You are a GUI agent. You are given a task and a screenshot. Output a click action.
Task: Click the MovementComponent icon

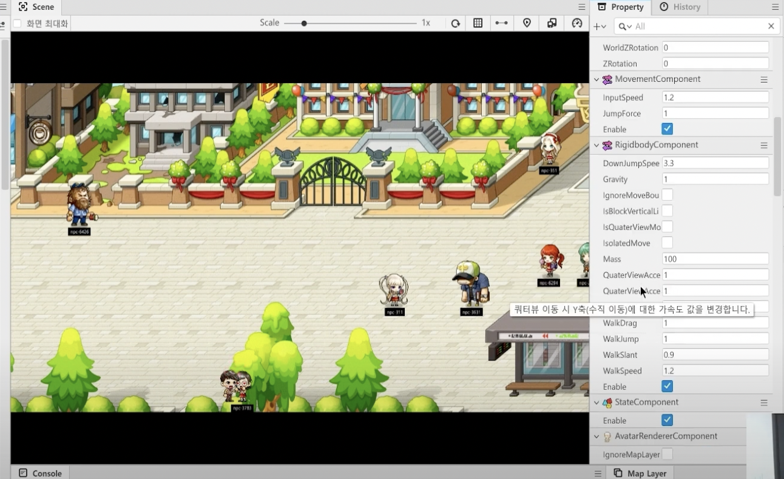click(x=607, y=79)
